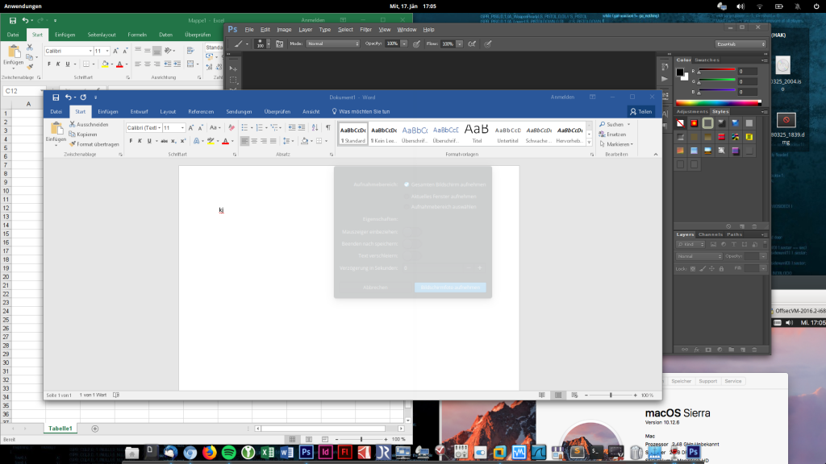The image size is (826, 464).
Task: Open Photoshop layer blend mode Normal dropdown
Action: (x=699, y=256)
